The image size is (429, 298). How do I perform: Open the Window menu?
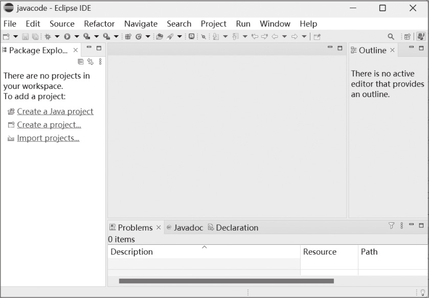point(275,24)
